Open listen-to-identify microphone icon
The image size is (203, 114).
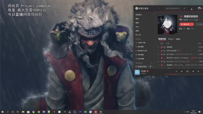tap(184, 8)
